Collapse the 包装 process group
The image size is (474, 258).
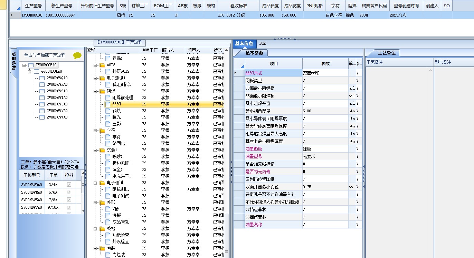[x=95, y=248]
